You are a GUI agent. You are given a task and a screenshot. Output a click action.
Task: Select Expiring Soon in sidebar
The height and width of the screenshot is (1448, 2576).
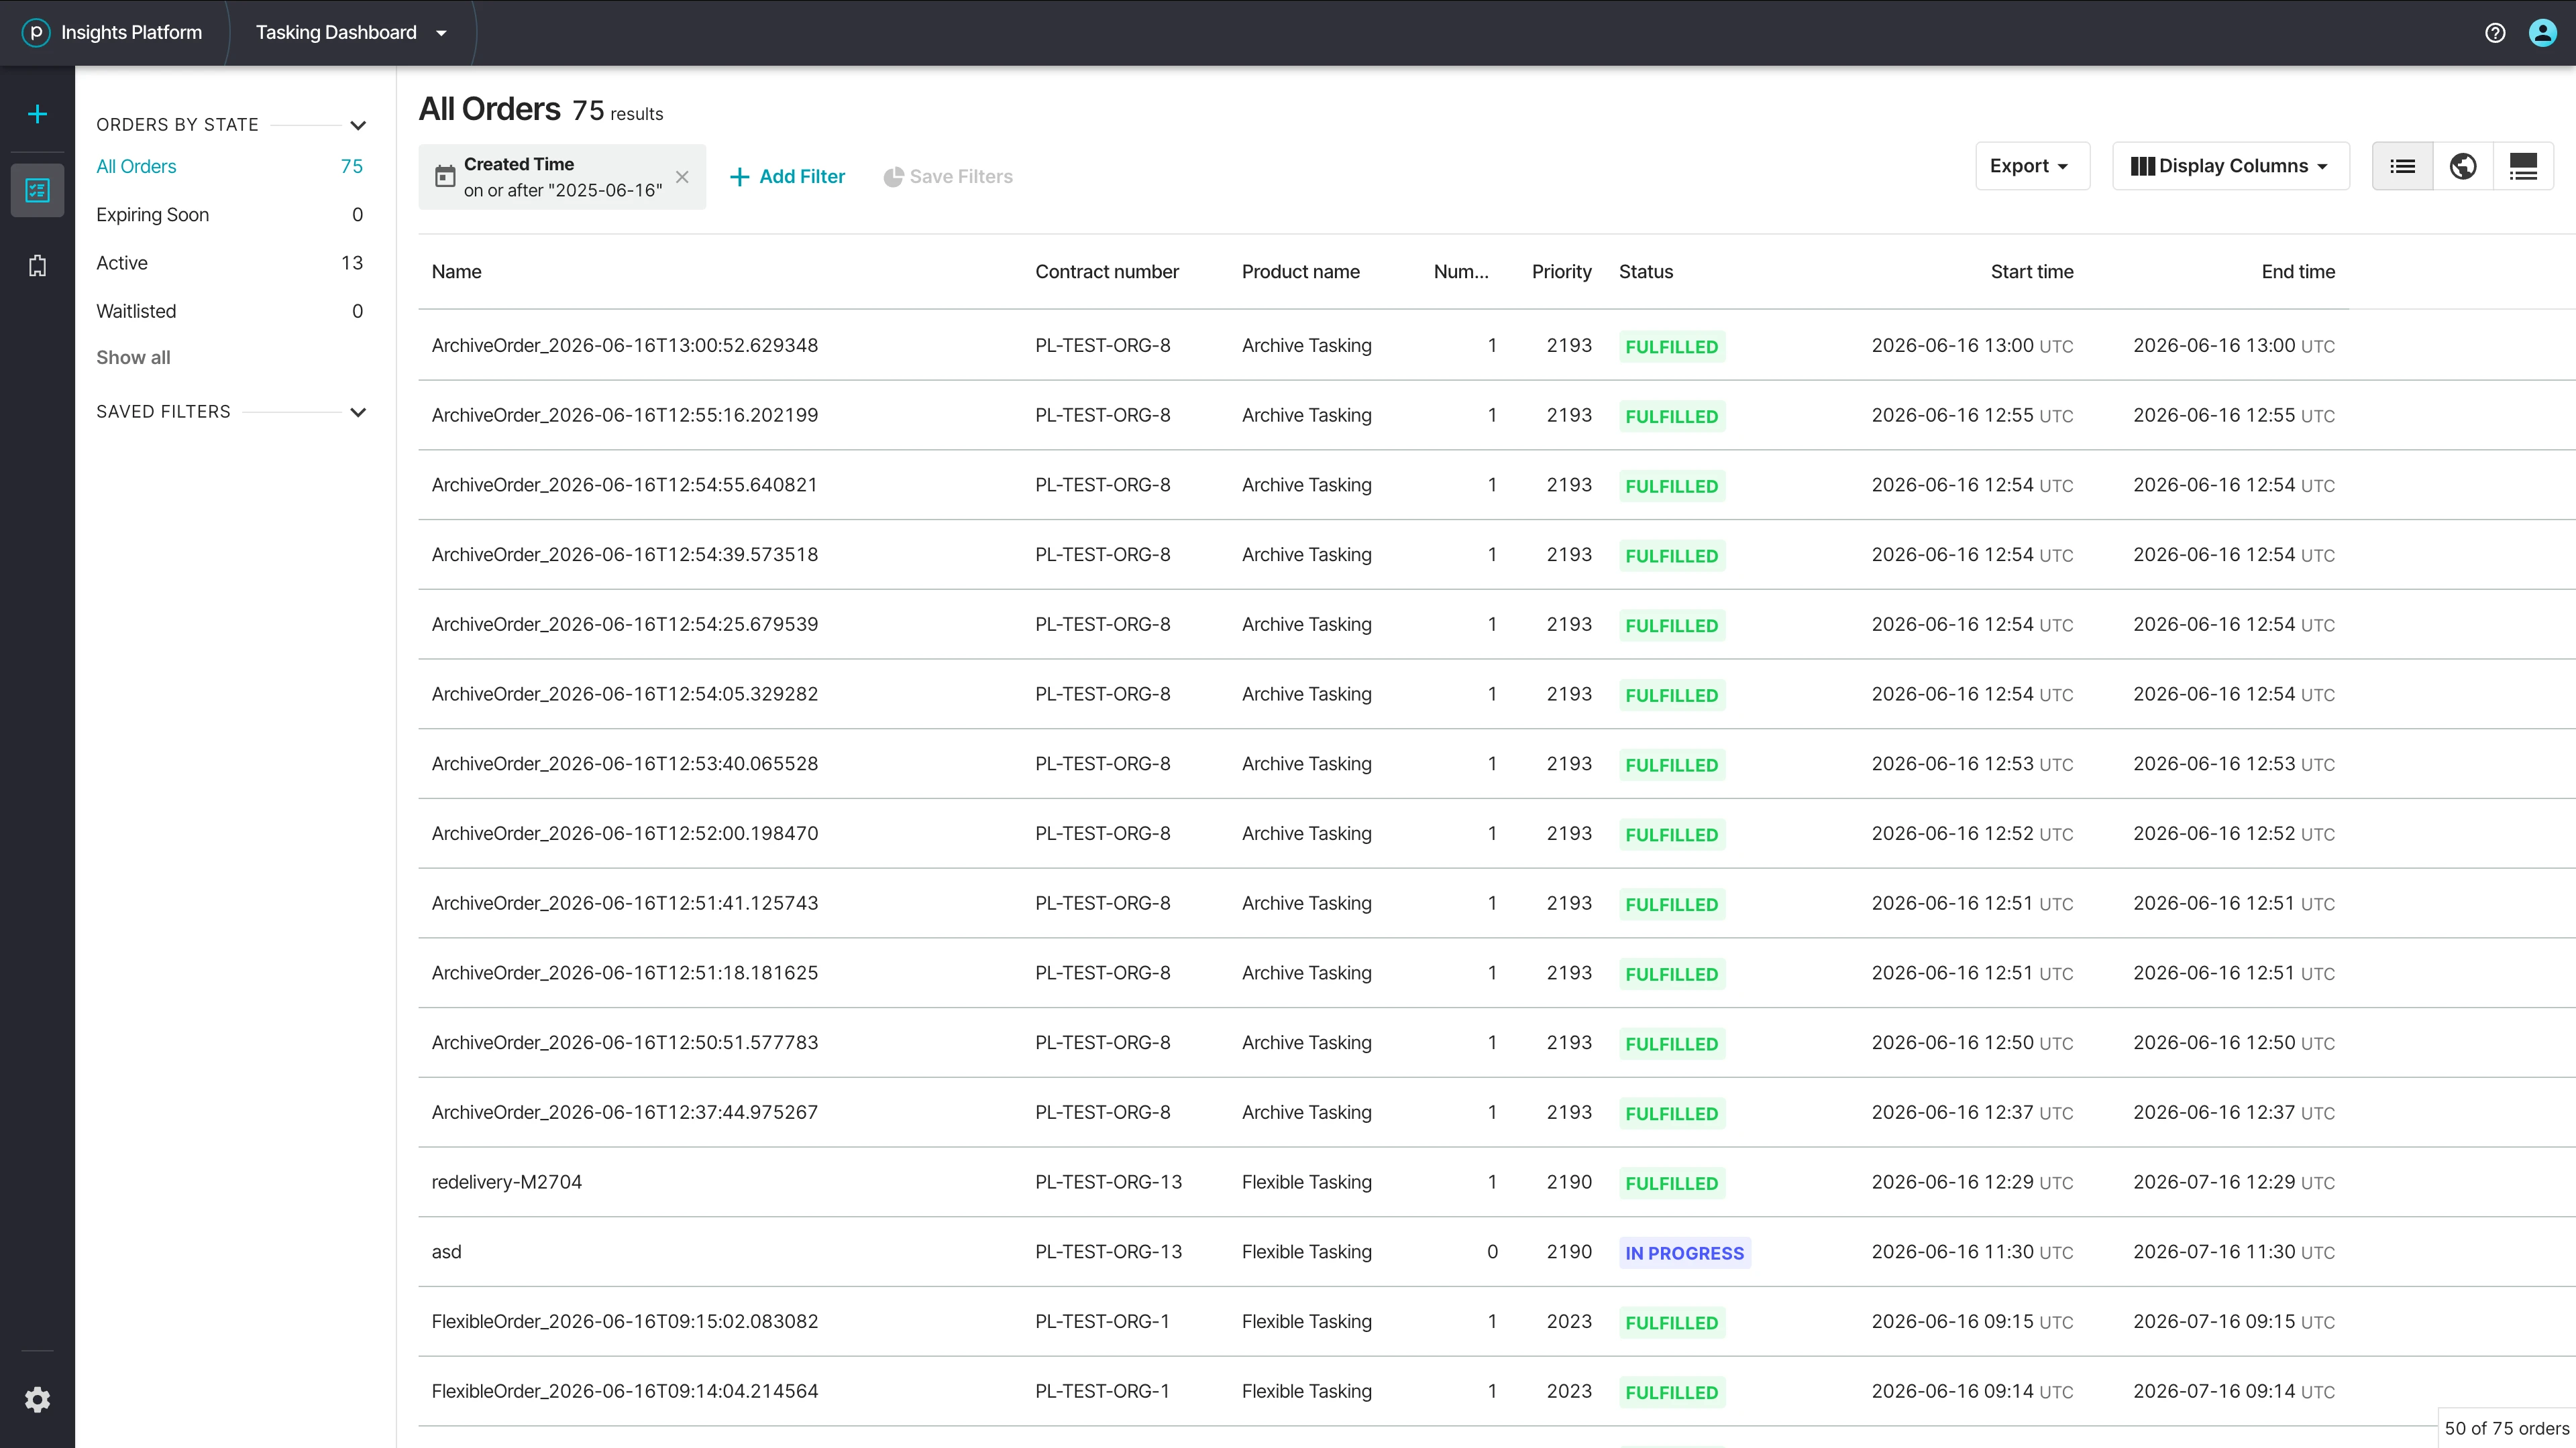point(229,215)
